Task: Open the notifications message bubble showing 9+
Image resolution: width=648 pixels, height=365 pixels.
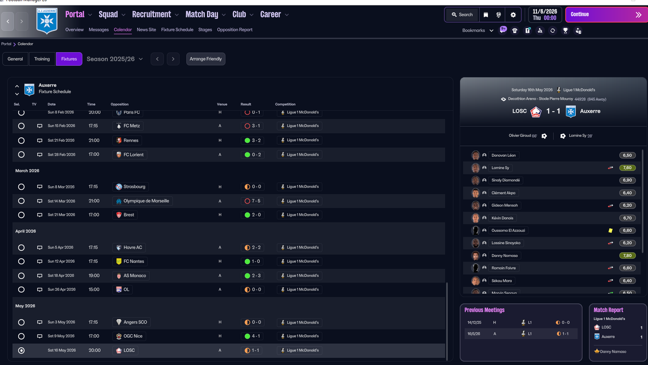Action: [x=503, y=30]
